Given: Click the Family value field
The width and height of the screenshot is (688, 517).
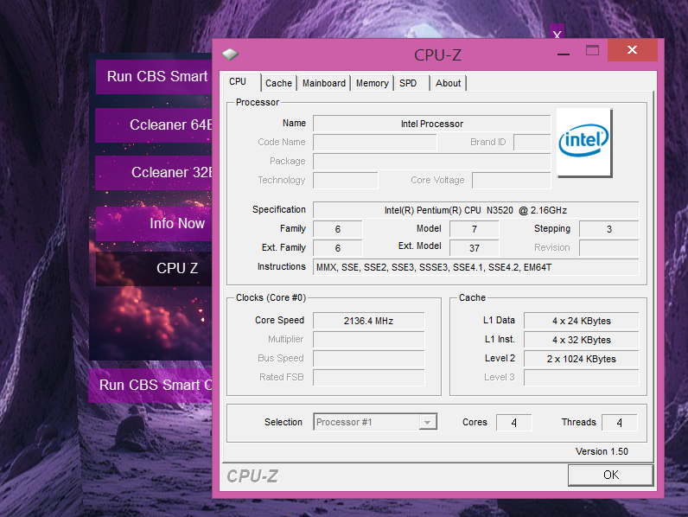Looking at the screenshot, I should [x=337, y=229].
